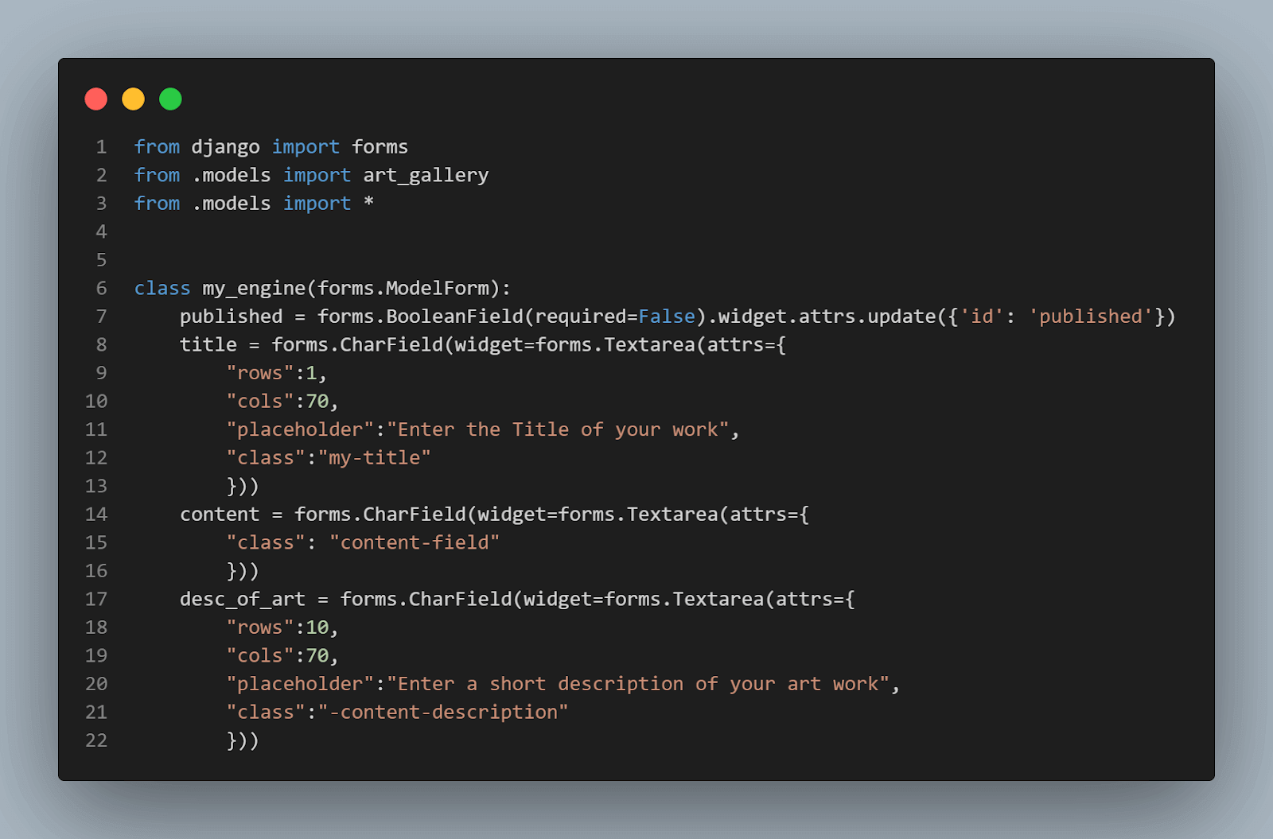Click line number 14 in the gutter
The height and width of the screenshot is (839, 1273).
96,515
